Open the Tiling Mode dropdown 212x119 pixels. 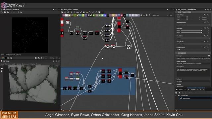pos(193,44)
